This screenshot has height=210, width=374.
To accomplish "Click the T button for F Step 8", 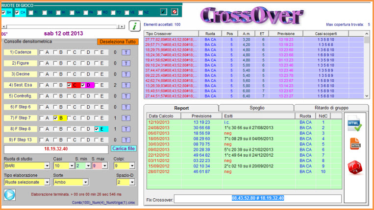I will (x=126, y=129).
